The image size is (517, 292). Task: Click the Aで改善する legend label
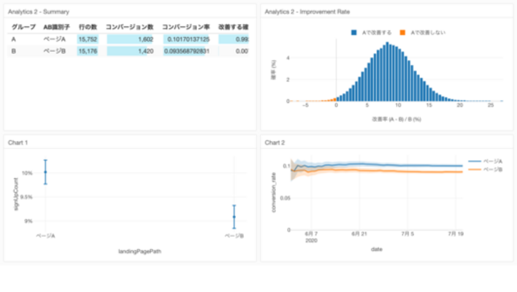click(x=377, y=32)
